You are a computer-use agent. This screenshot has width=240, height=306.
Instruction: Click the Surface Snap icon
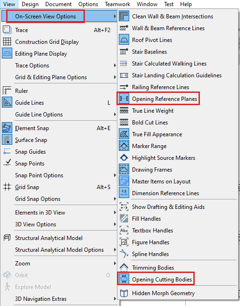[7, 140]
